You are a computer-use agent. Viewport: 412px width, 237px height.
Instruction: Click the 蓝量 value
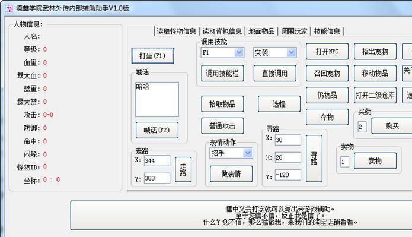[45, 89]
